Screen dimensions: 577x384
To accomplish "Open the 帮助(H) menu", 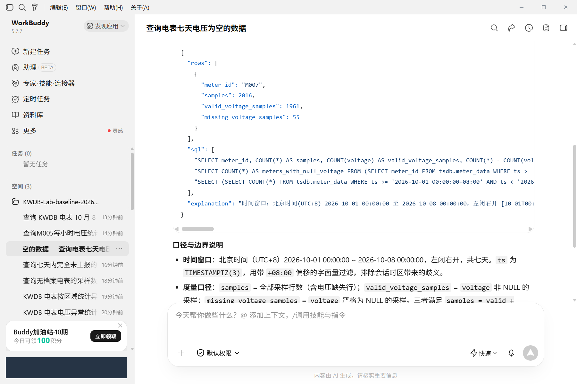I will click(113, 7).
